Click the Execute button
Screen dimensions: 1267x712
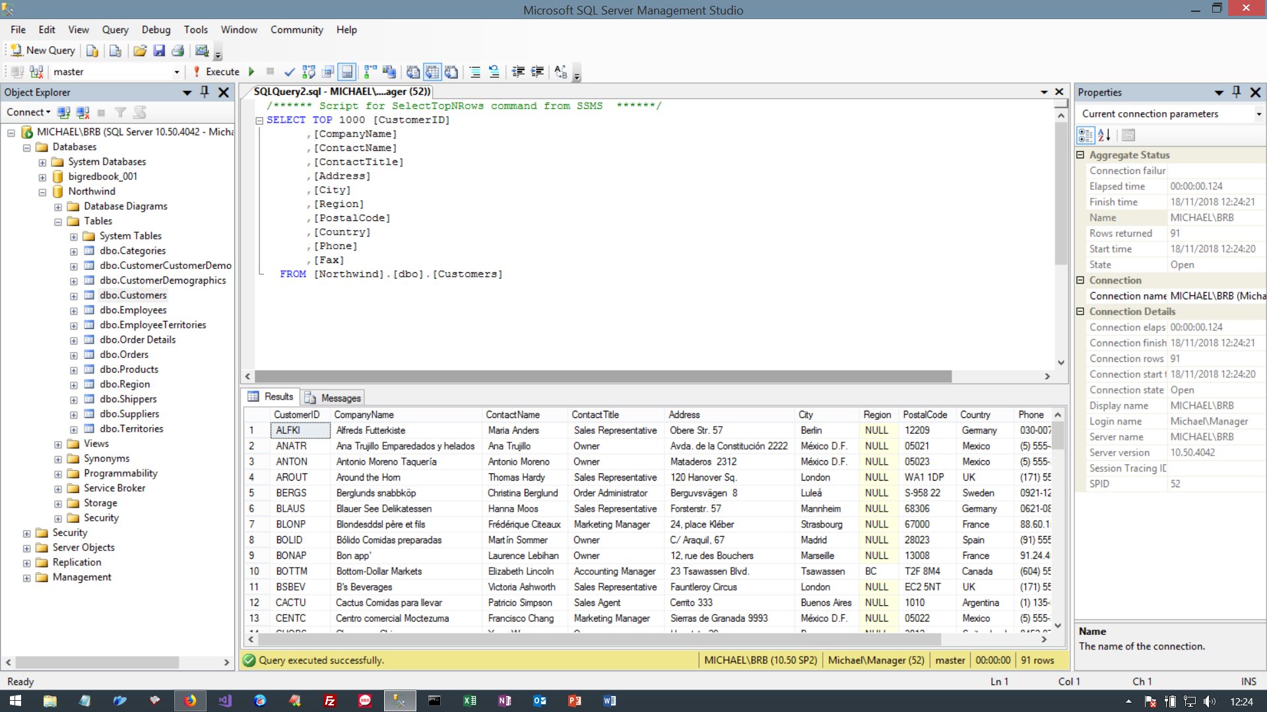(216, 72)
